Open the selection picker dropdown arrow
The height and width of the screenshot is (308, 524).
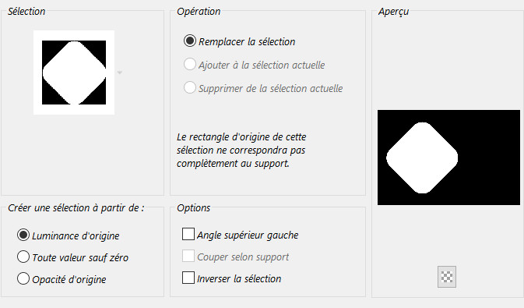(x=120, y=73)
